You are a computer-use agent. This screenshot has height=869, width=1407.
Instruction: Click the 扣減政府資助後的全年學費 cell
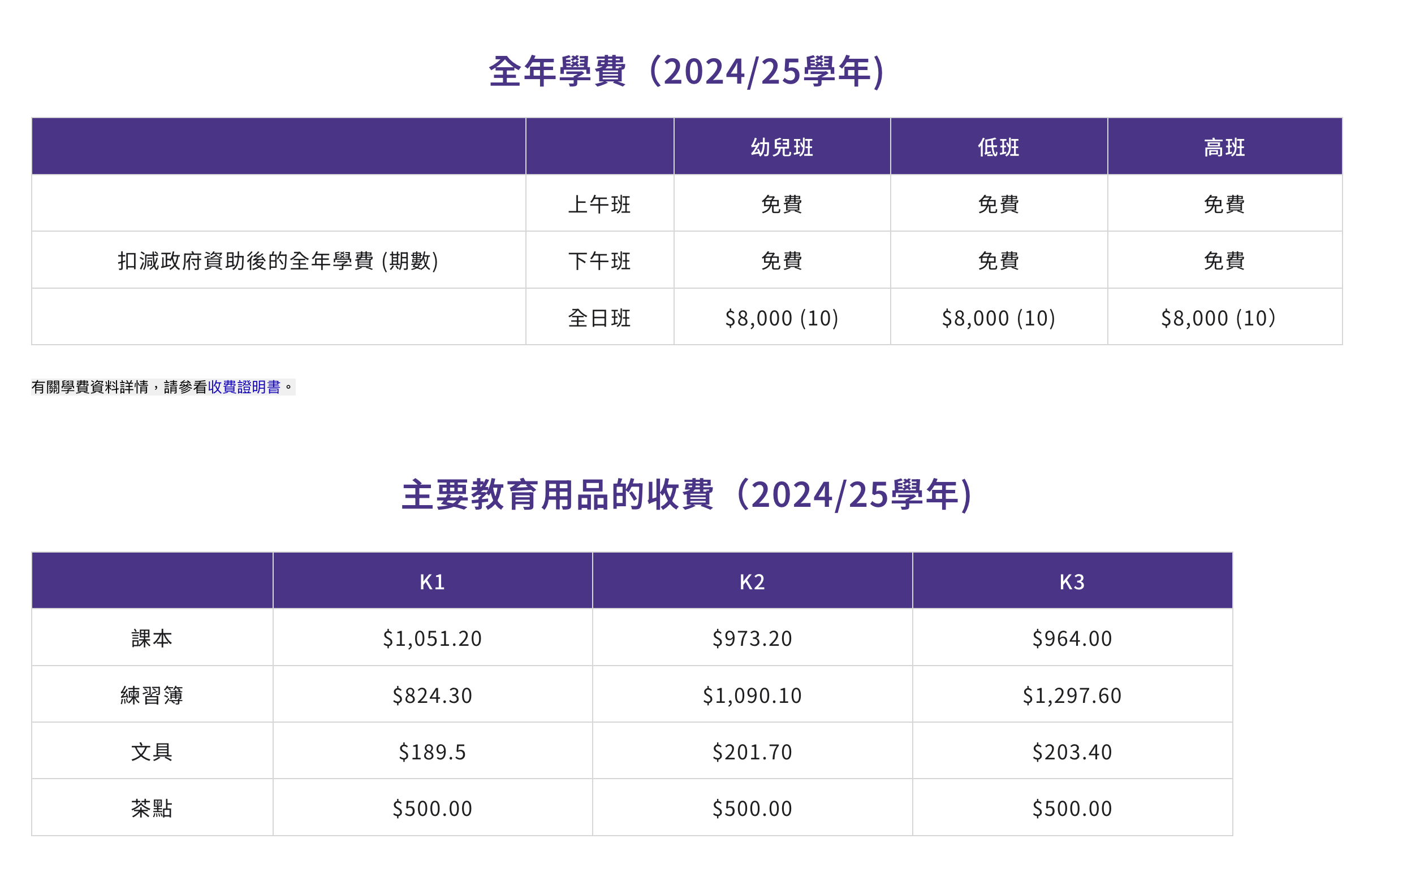coord(278,261)
